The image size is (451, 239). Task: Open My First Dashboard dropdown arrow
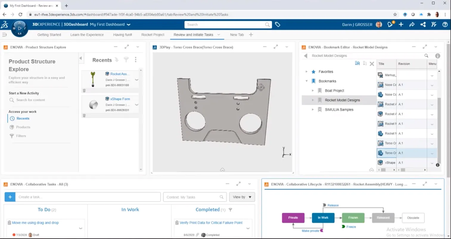(x=129, y=24)
